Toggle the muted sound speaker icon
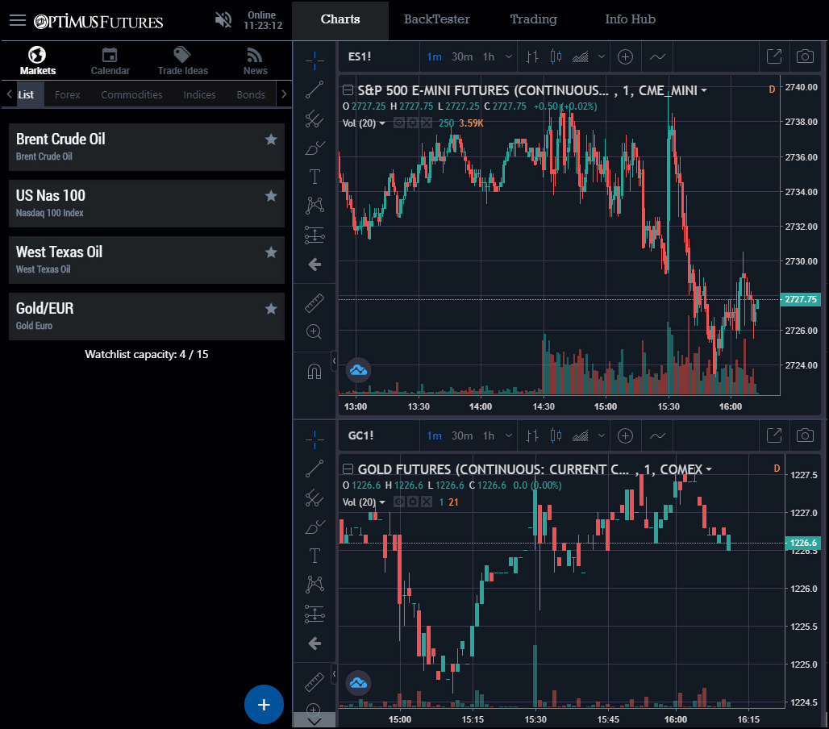 coord(223,20)
